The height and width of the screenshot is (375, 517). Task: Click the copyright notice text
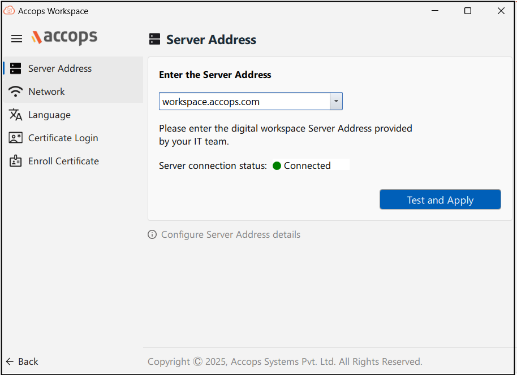pos(285,361)
